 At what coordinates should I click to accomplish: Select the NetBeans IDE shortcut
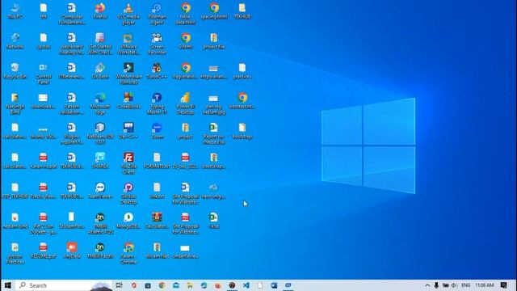(x=100, y=133)
